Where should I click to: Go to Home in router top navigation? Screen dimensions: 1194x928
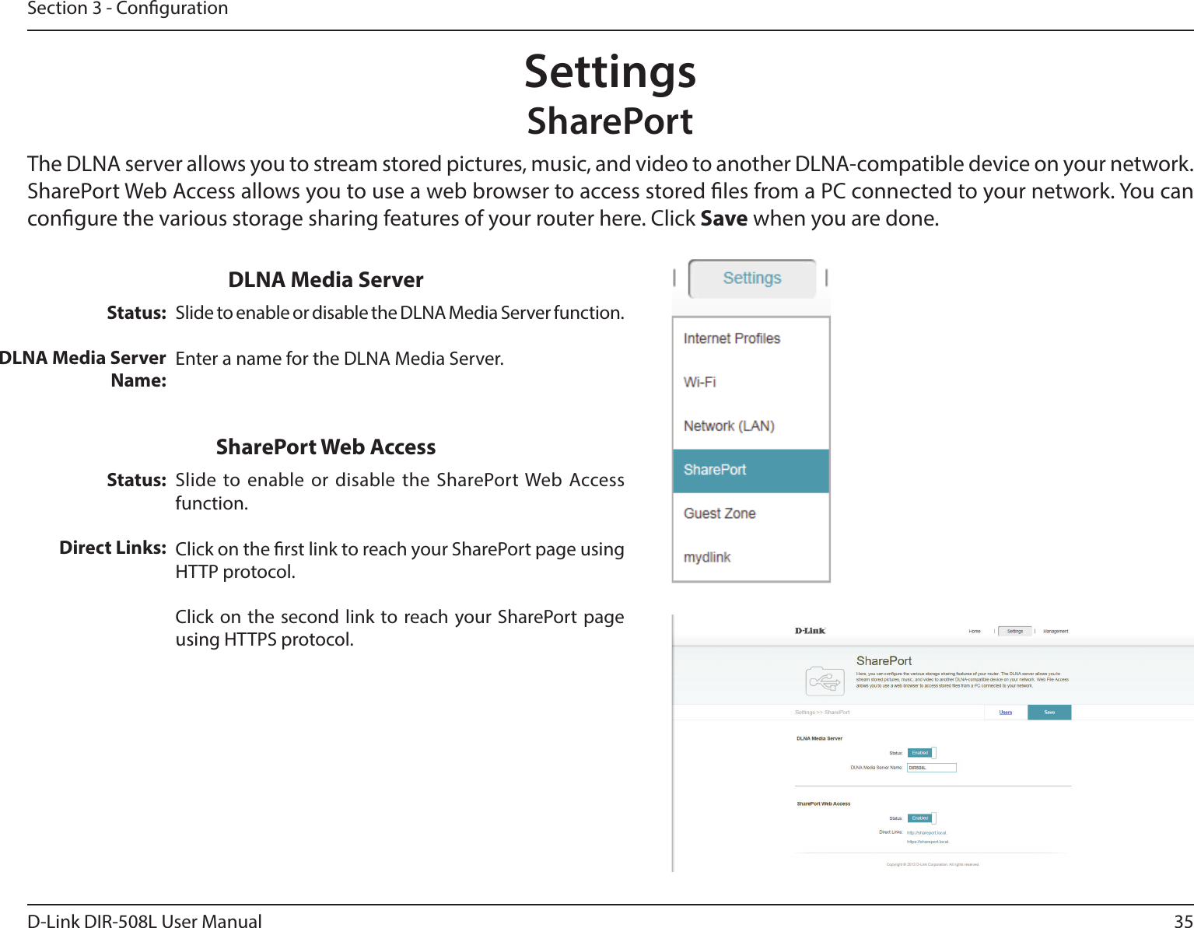coord(975,632)
